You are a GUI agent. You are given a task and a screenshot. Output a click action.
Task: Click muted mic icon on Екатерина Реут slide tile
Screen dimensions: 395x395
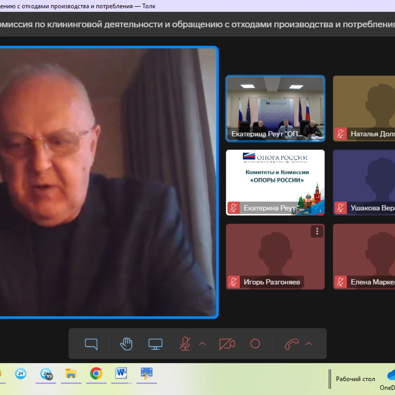(x=234, y=208)
